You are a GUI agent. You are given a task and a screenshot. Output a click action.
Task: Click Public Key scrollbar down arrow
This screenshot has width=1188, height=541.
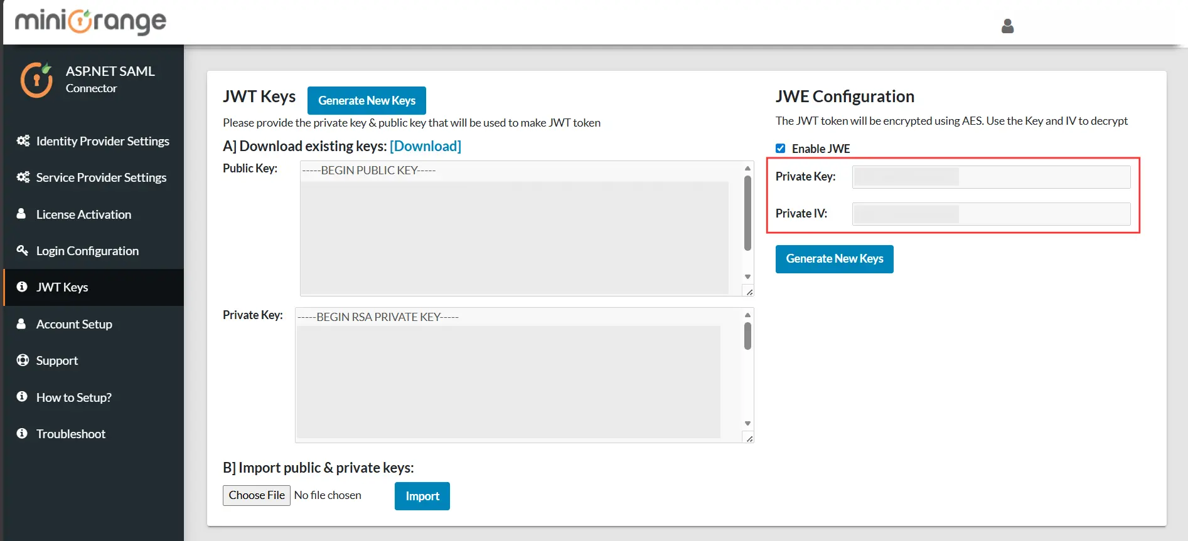747,276
